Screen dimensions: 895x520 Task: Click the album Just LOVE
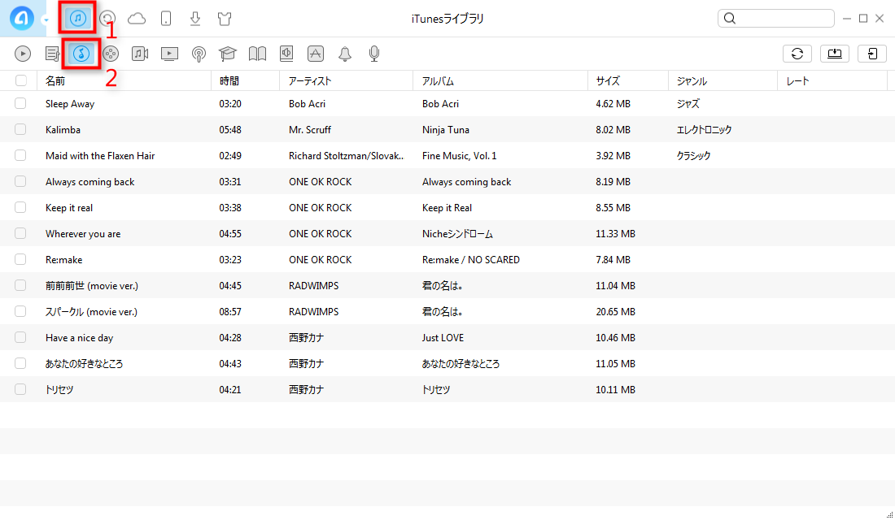443,337
